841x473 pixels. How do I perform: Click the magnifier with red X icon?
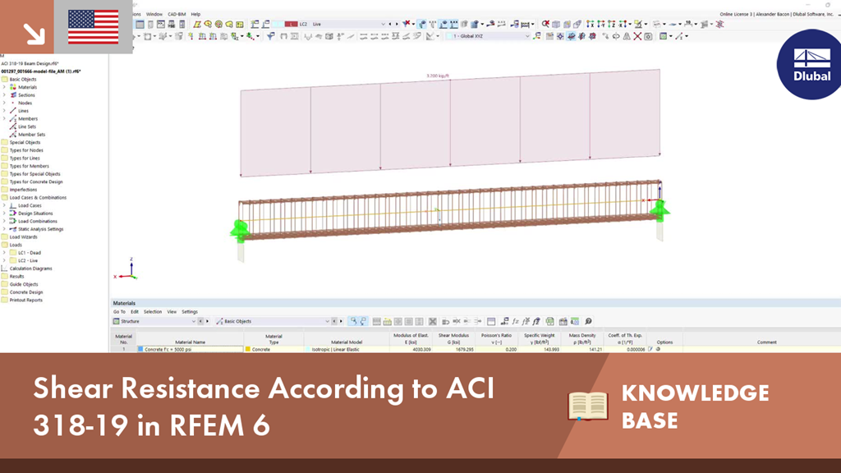pyautogui.click(x=545, y=24)
